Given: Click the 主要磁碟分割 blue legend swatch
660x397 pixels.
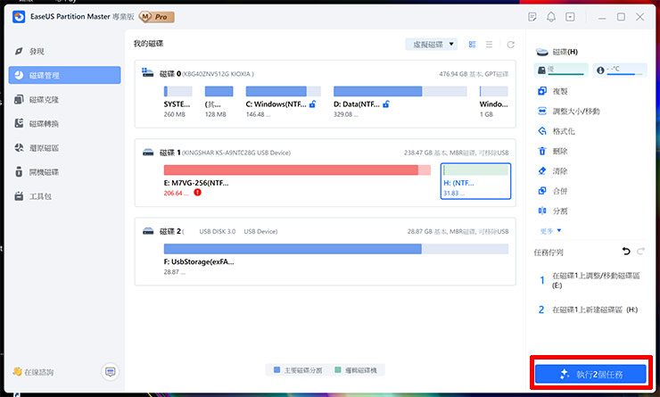Looking at the screenshot, I should tap(277, 369).
